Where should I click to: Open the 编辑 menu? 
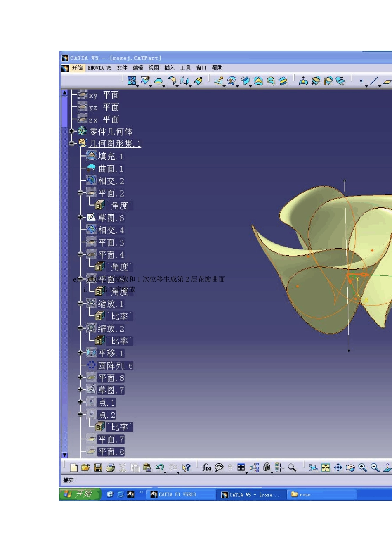[138, 68]
